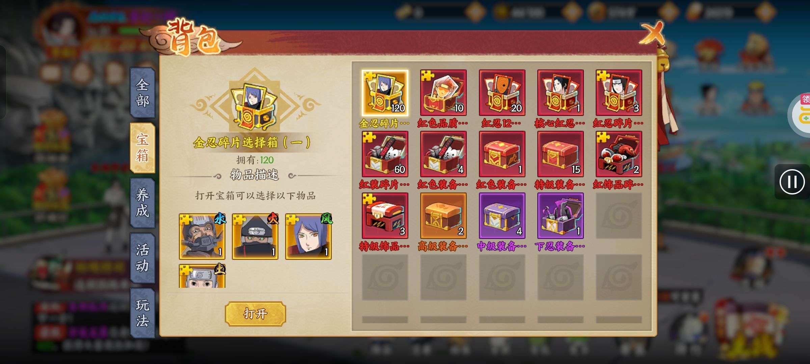The width and height of the screenshot is (810, 364).
Task: Select the 金忍碎片 chest with 120 count
Action: tap(385, 93)
